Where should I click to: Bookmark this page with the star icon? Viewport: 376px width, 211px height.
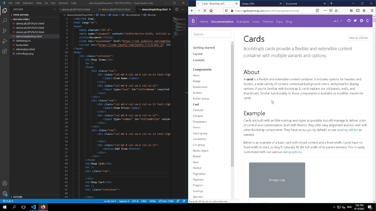(x=336, y=11)
